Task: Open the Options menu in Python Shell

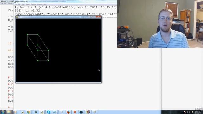Action: point(33,4)
